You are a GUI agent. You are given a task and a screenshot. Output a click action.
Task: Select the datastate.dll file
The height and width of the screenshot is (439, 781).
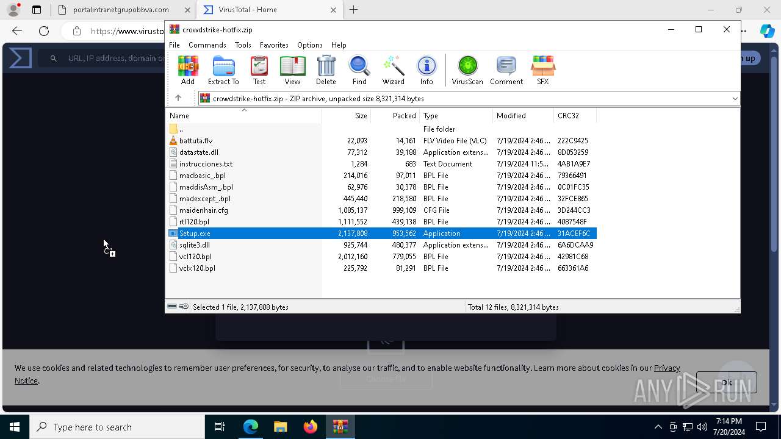382,152
